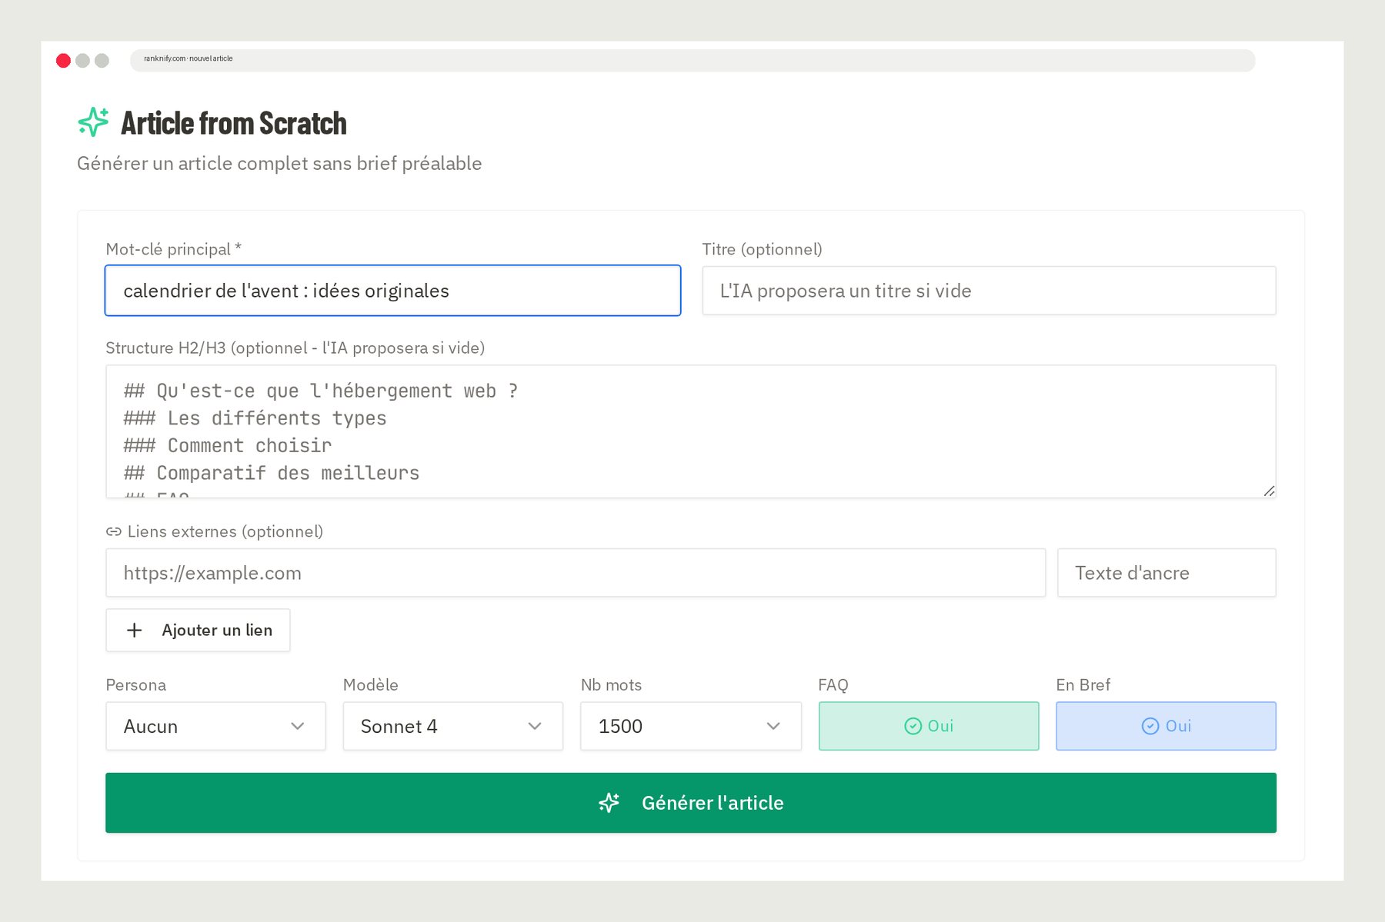
Task: Open the Persona dropdown set to Aucun
Action: [215, 726]
